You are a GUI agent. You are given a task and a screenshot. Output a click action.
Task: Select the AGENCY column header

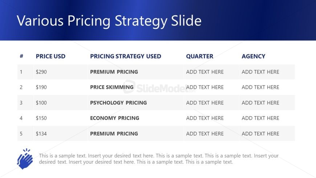coord(253,56)
